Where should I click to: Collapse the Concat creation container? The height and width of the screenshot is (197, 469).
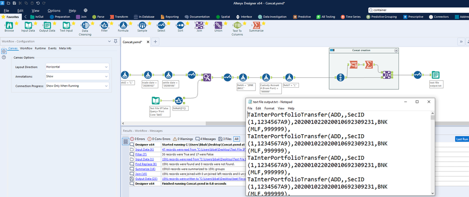pyautogui.click(x=396, y=50)
